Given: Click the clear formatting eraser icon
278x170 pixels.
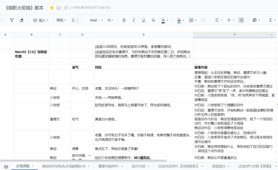Looking at the screenshot, I should coord(22,20).
